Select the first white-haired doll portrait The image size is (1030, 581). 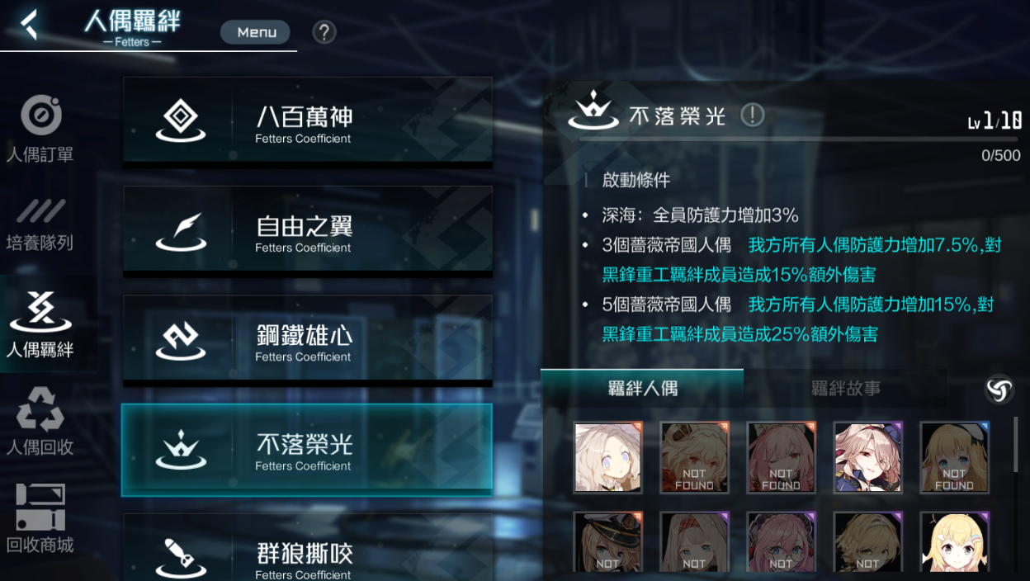pos(608,457)
